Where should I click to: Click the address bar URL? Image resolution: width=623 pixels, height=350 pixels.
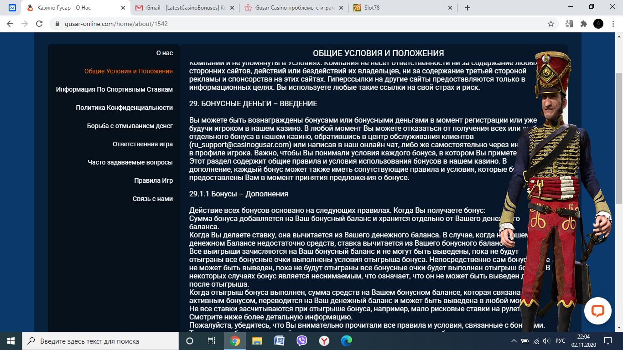[116, 24]
